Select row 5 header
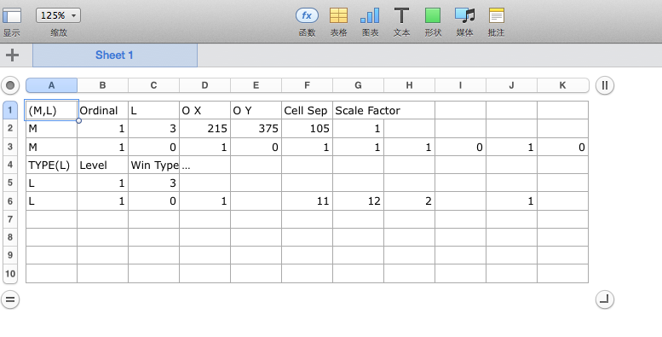 (x=10, y=183)
